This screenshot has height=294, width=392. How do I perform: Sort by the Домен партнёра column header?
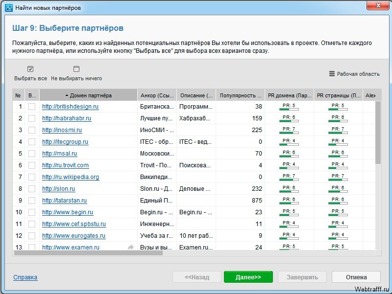tap(88, 95)
